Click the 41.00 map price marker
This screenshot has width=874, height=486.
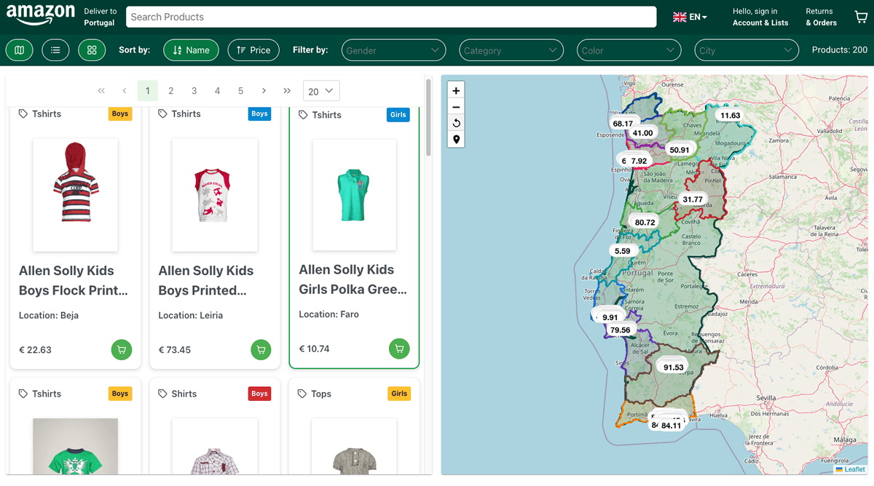[x=642, y=133]
